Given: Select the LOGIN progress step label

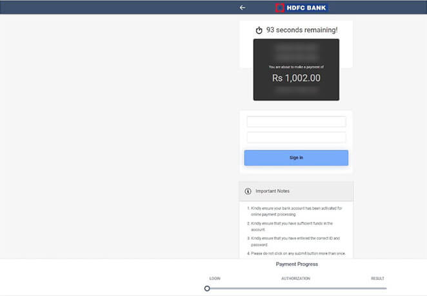Looking at the screenshot, I should pos(215,279).
